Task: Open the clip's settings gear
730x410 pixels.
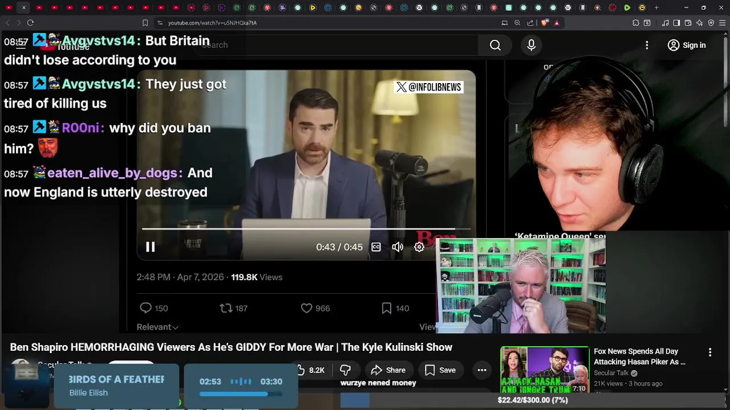Action: click(419, 247)
